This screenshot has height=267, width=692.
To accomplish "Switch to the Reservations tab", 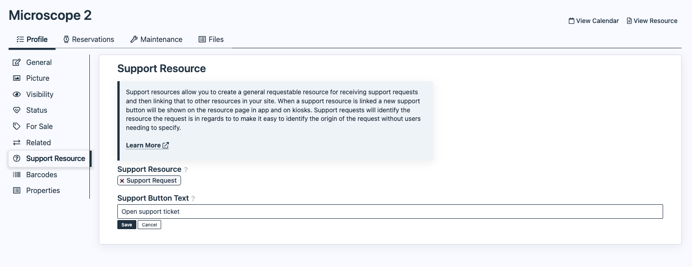I will (88, 39).
